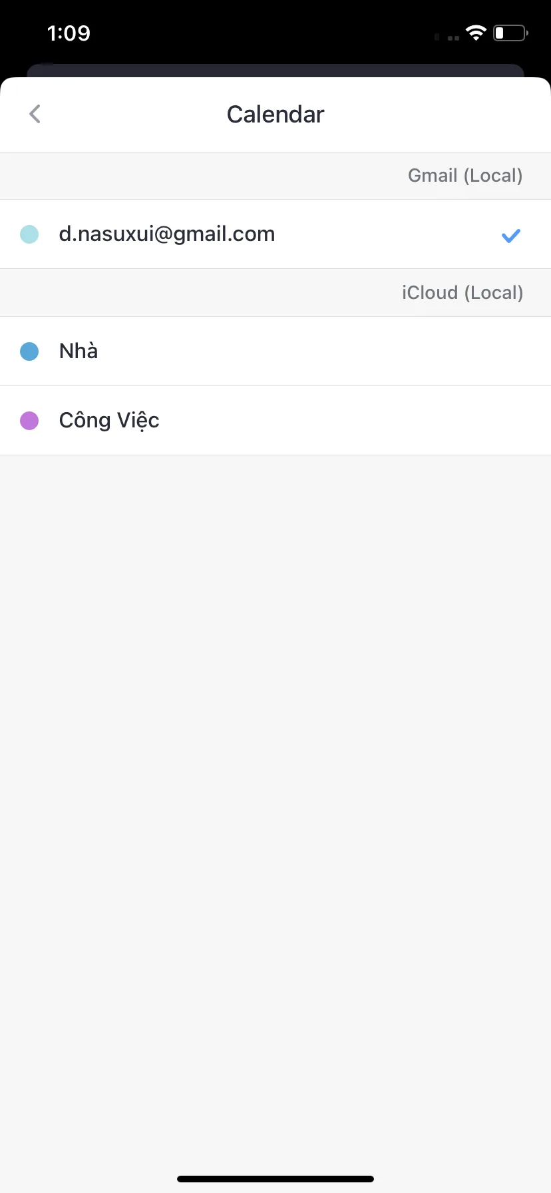This screenshot has width=551, height=1193.
Task: Choose the Nhà calendar
Action: (x=275, y=352)
